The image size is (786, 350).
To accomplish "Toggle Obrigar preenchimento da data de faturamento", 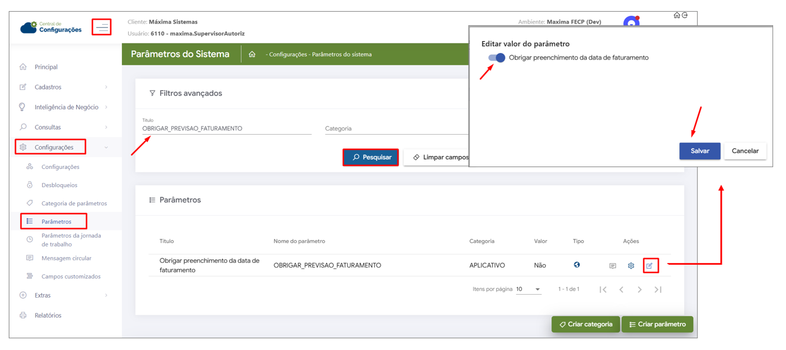I will (x=497, y=58).
